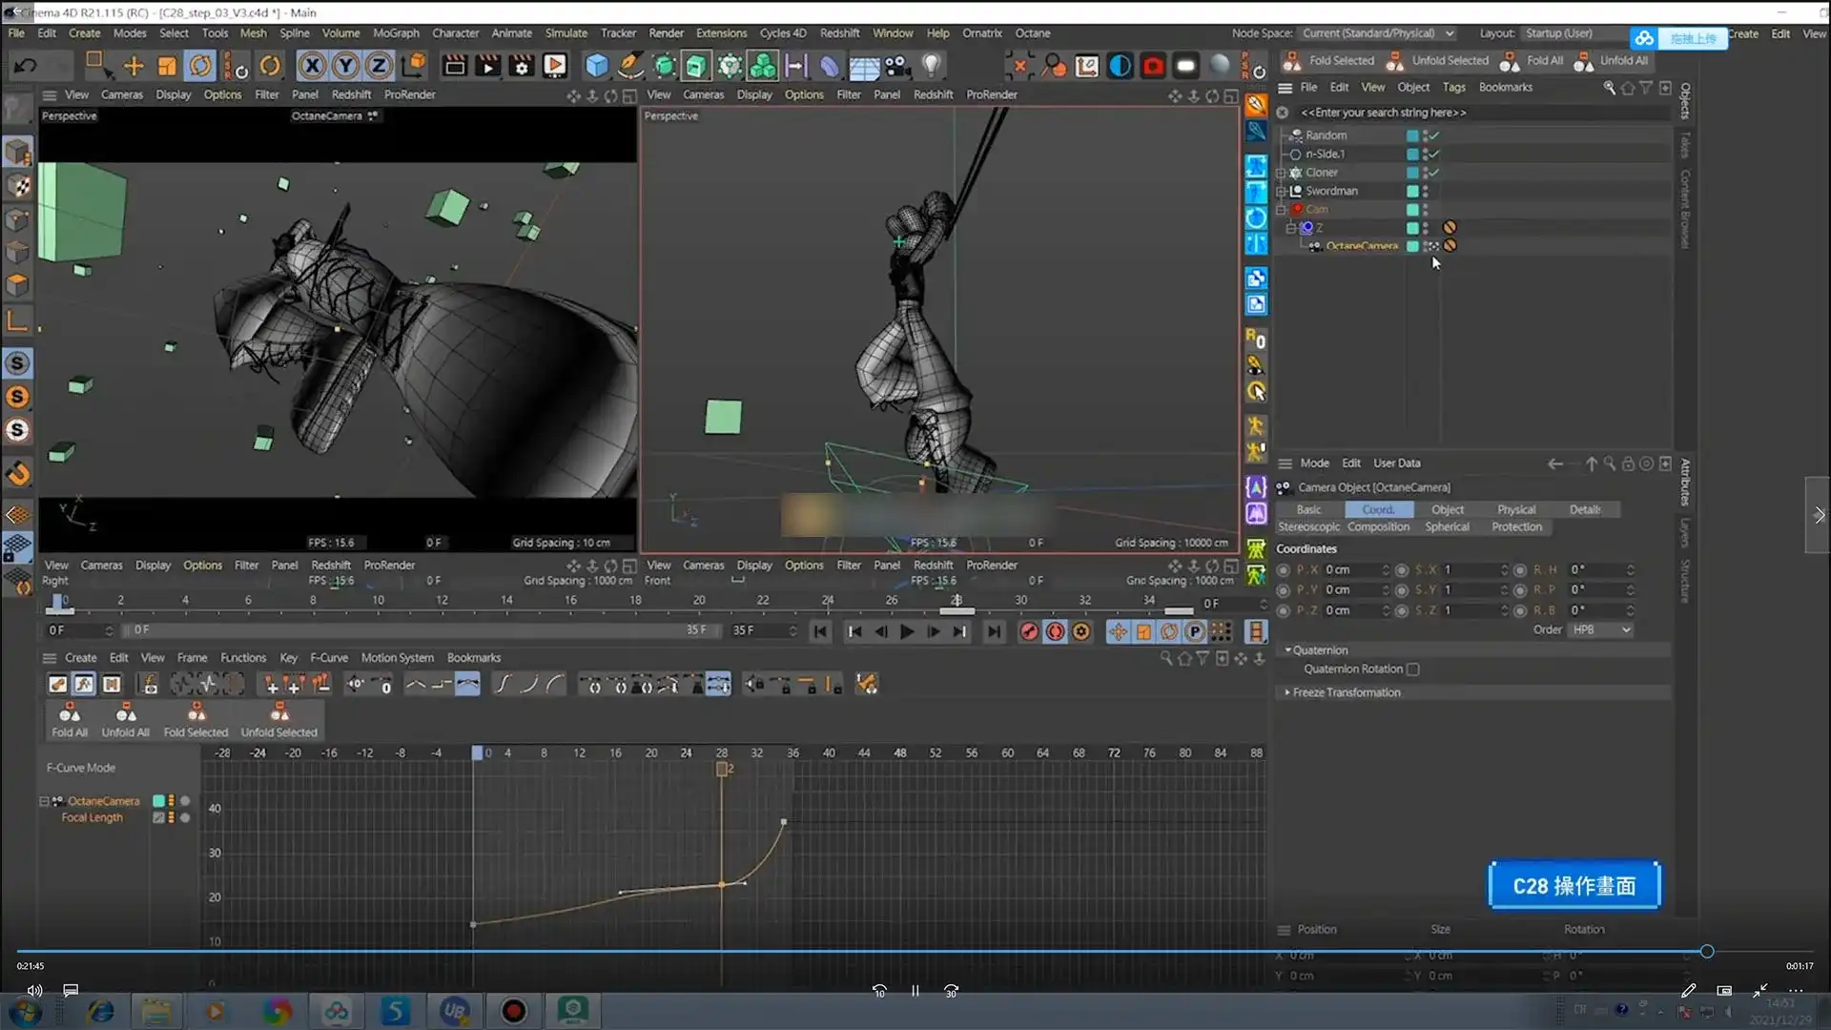This screenshot has width=1831, height=1030.
Task: Select the Cloner object toolbar icon
Action: (763, 66)
